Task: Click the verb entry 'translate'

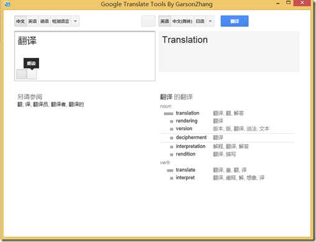Action: [186, 170]
